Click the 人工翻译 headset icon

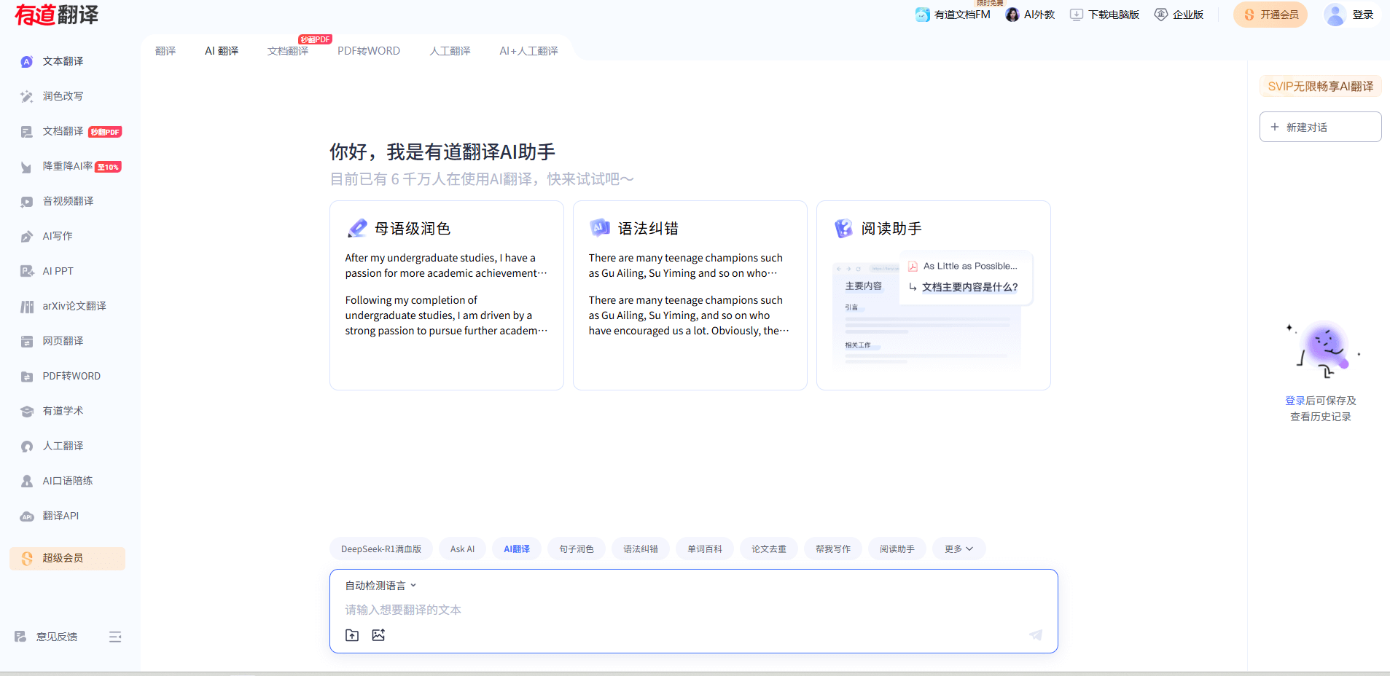(27, 447)
